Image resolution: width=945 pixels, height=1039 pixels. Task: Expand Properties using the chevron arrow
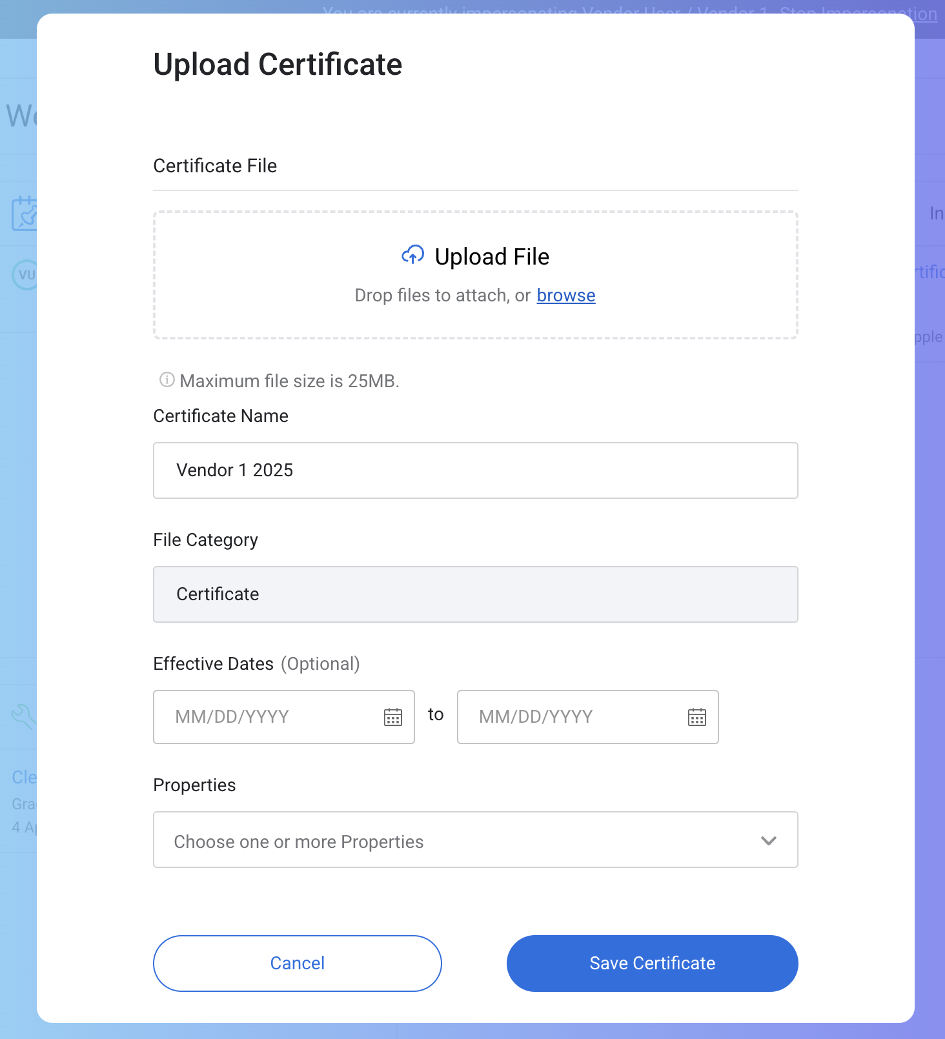click(x=768, y=840)
